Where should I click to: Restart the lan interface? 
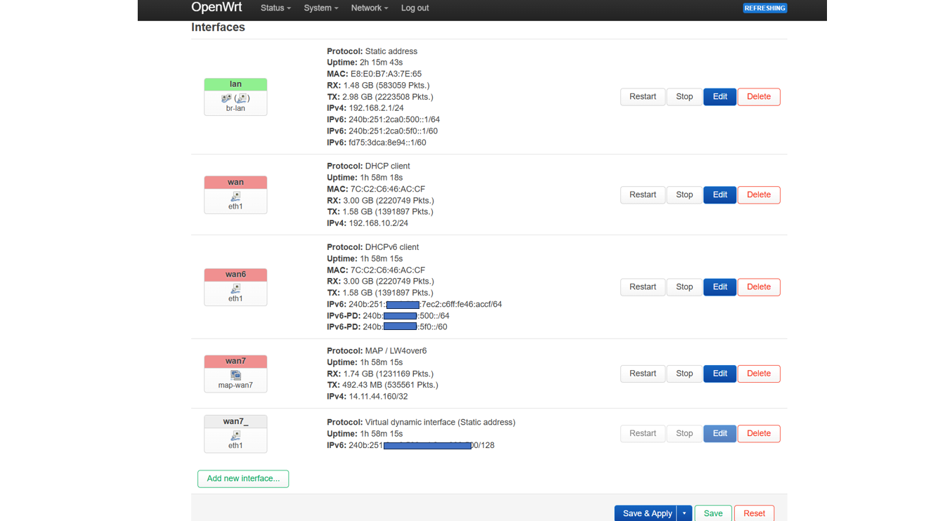point(642,97)
